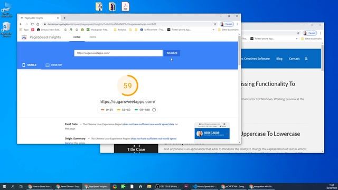Open the Apps bookmarks shortcut
Image resolution: width=338 pixels, height=190 pixels.
coord(24,30)
